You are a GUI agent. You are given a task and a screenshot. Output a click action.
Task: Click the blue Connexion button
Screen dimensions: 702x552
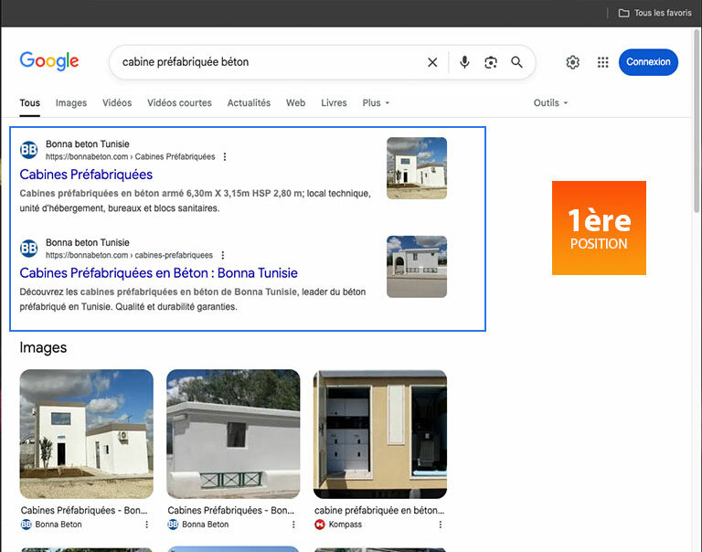click(x=648, y=62)
